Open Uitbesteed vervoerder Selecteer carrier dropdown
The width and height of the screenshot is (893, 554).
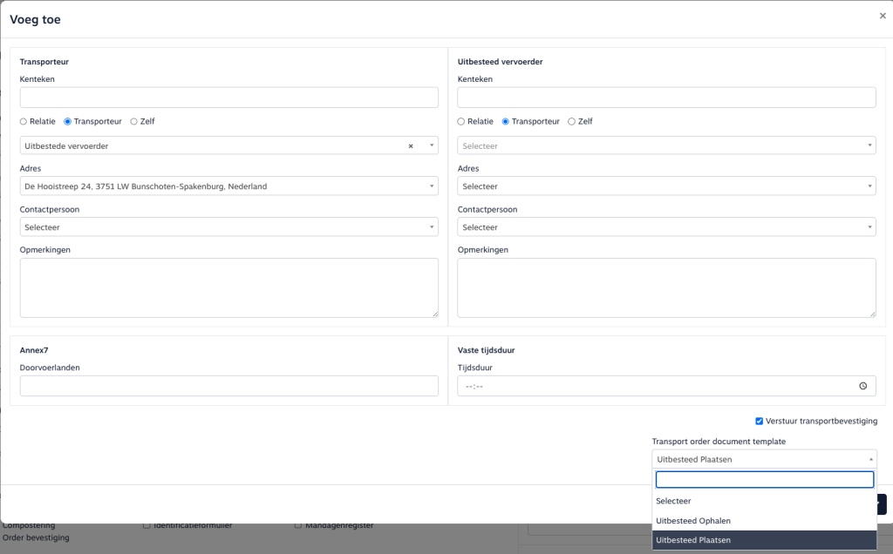point(666,146)
